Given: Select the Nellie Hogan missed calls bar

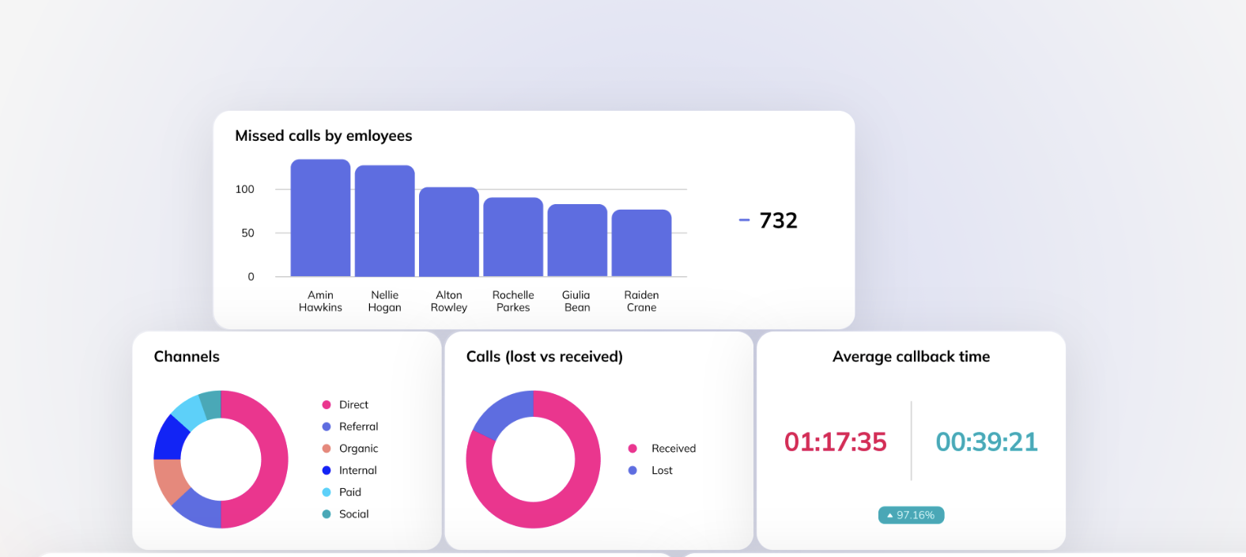Looking at the screenshot, I should tap(384, 222).
